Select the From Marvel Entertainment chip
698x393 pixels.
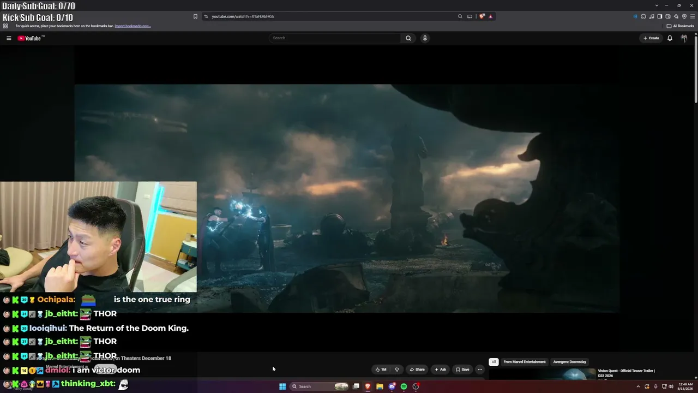(525, 362)
